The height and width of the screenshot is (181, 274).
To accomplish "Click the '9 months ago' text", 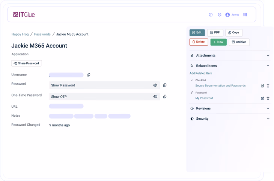I will (59, 125).
